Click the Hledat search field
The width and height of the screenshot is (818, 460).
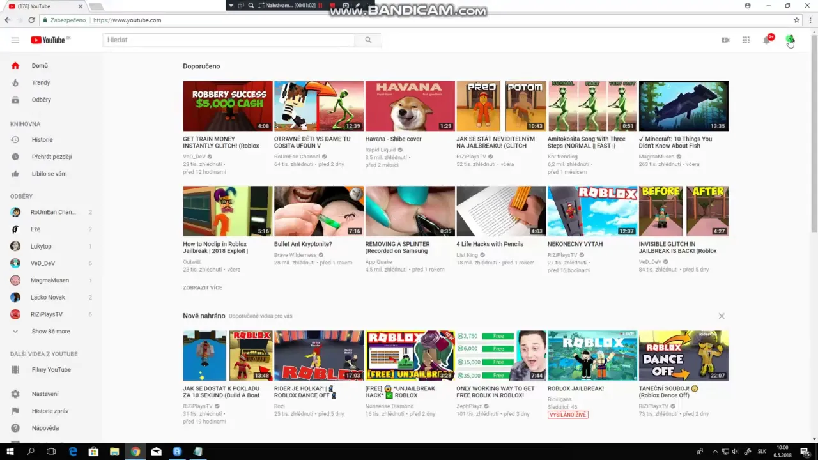(228, 40)
